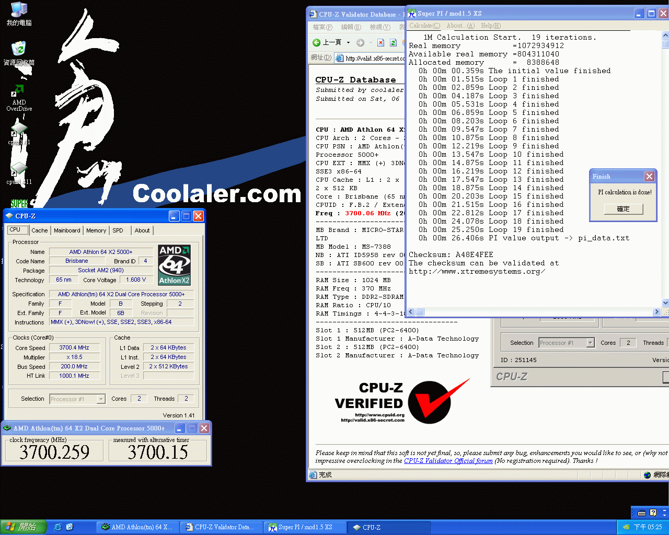Open the CPU-Z Validator Official forum link

click(448, 461)
